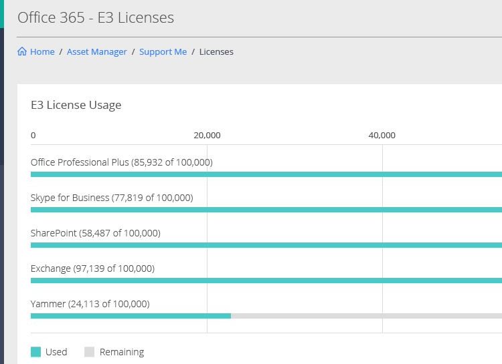Open the Support Me breadcrumb link
The height and width of the screenshot is (364, 502).
click(163, 52)
